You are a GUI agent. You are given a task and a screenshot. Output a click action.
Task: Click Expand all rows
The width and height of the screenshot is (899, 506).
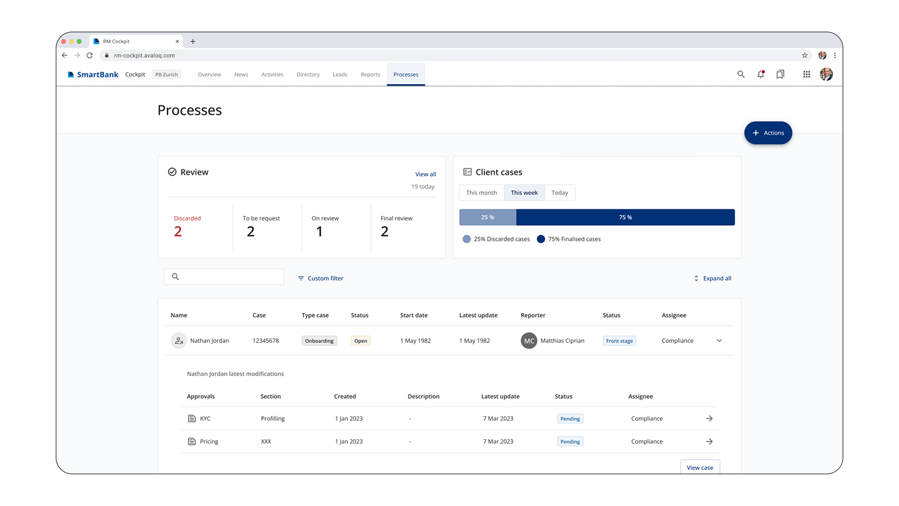coord(713,278)
